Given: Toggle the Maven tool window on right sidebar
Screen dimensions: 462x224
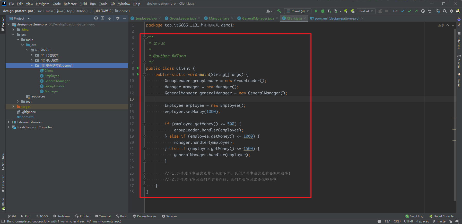Looking at the screenshot, I should [x=459, y=61].
